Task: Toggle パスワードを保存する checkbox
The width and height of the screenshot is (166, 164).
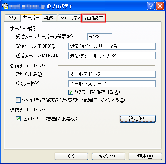Action: pos(71,92)
